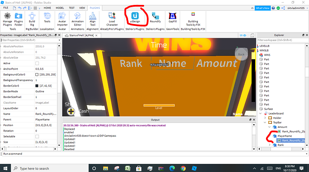Select the Surface part in Explorer
309x172 pixels.
click(x=268, y=109)
